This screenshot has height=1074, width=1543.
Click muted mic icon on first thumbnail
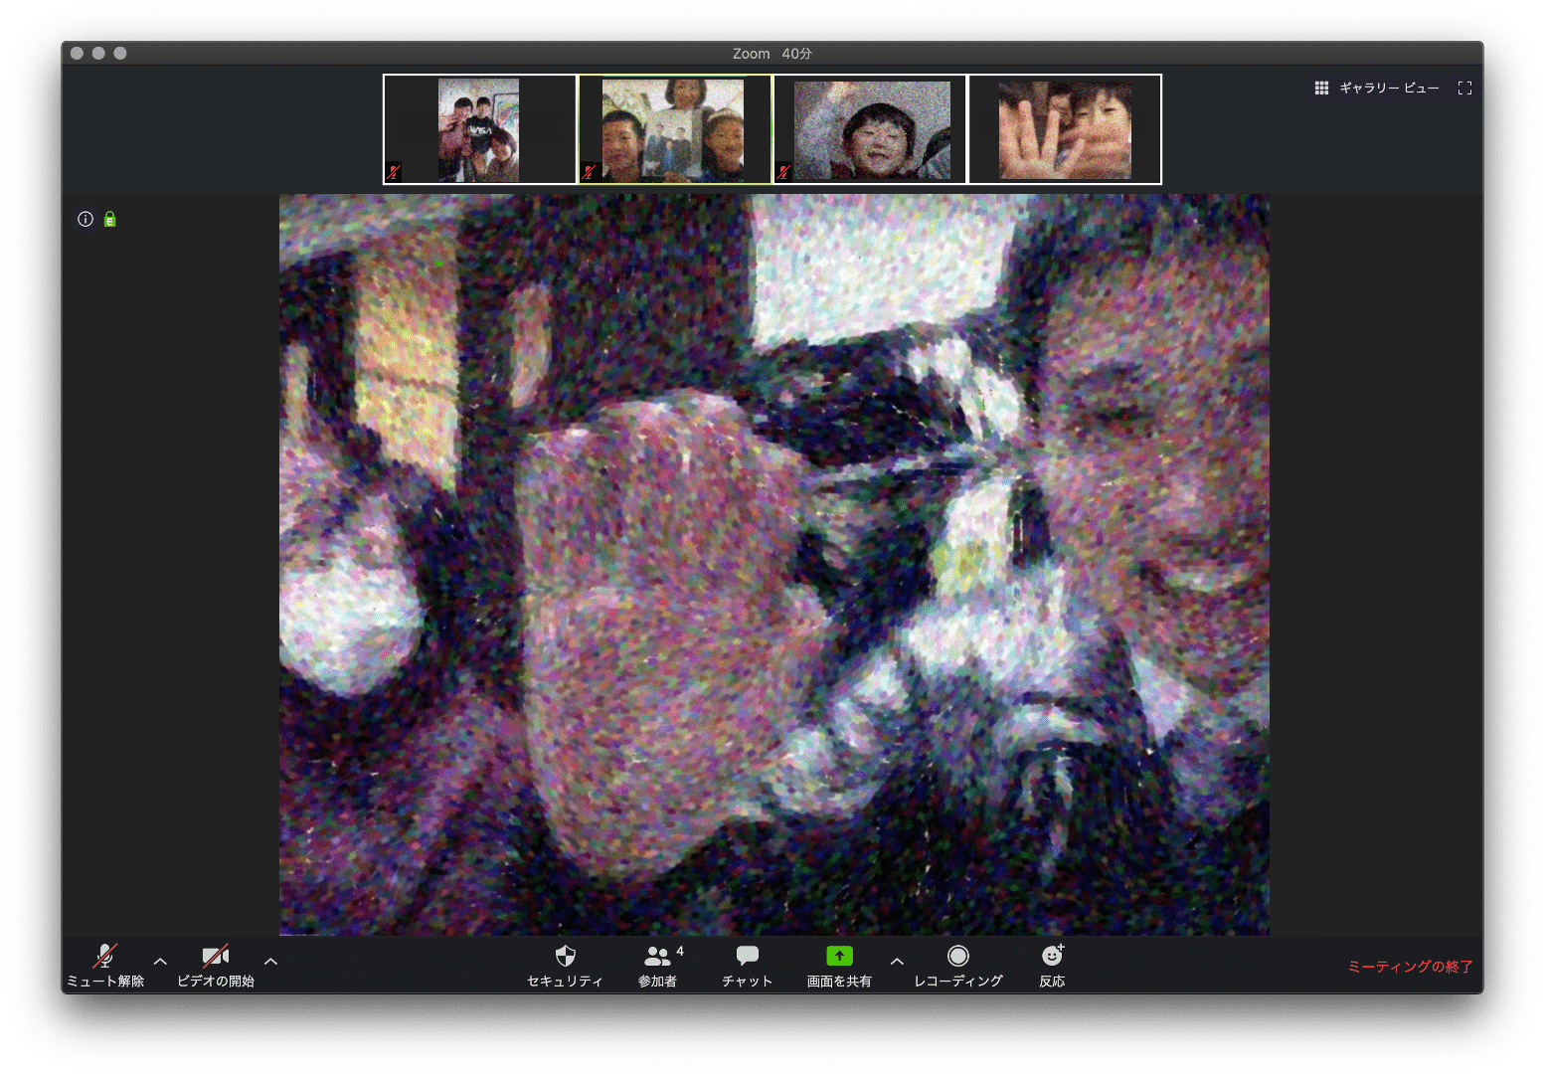[394, 172]
